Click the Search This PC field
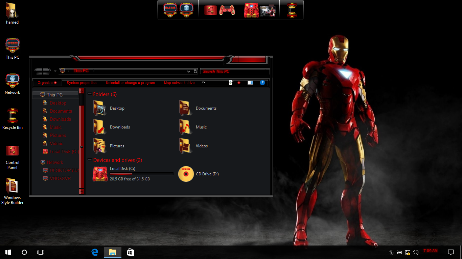This screenshot has height=259, width=462. pos(234,71)
